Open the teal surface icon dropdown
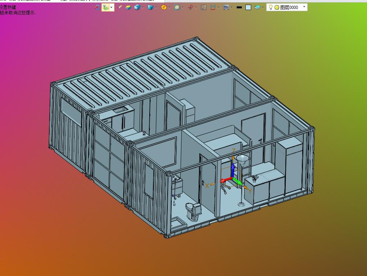Image resolution: width=367 pixels, height=276 pixels. [x=263, y=8]
